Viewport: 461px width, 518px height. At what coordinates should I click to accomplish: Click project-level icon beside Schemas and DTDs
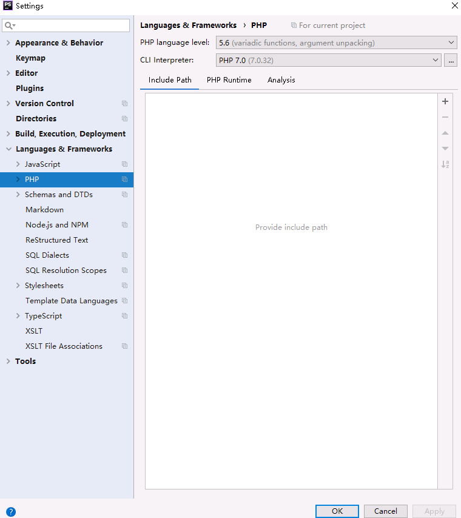coord(124,195)
